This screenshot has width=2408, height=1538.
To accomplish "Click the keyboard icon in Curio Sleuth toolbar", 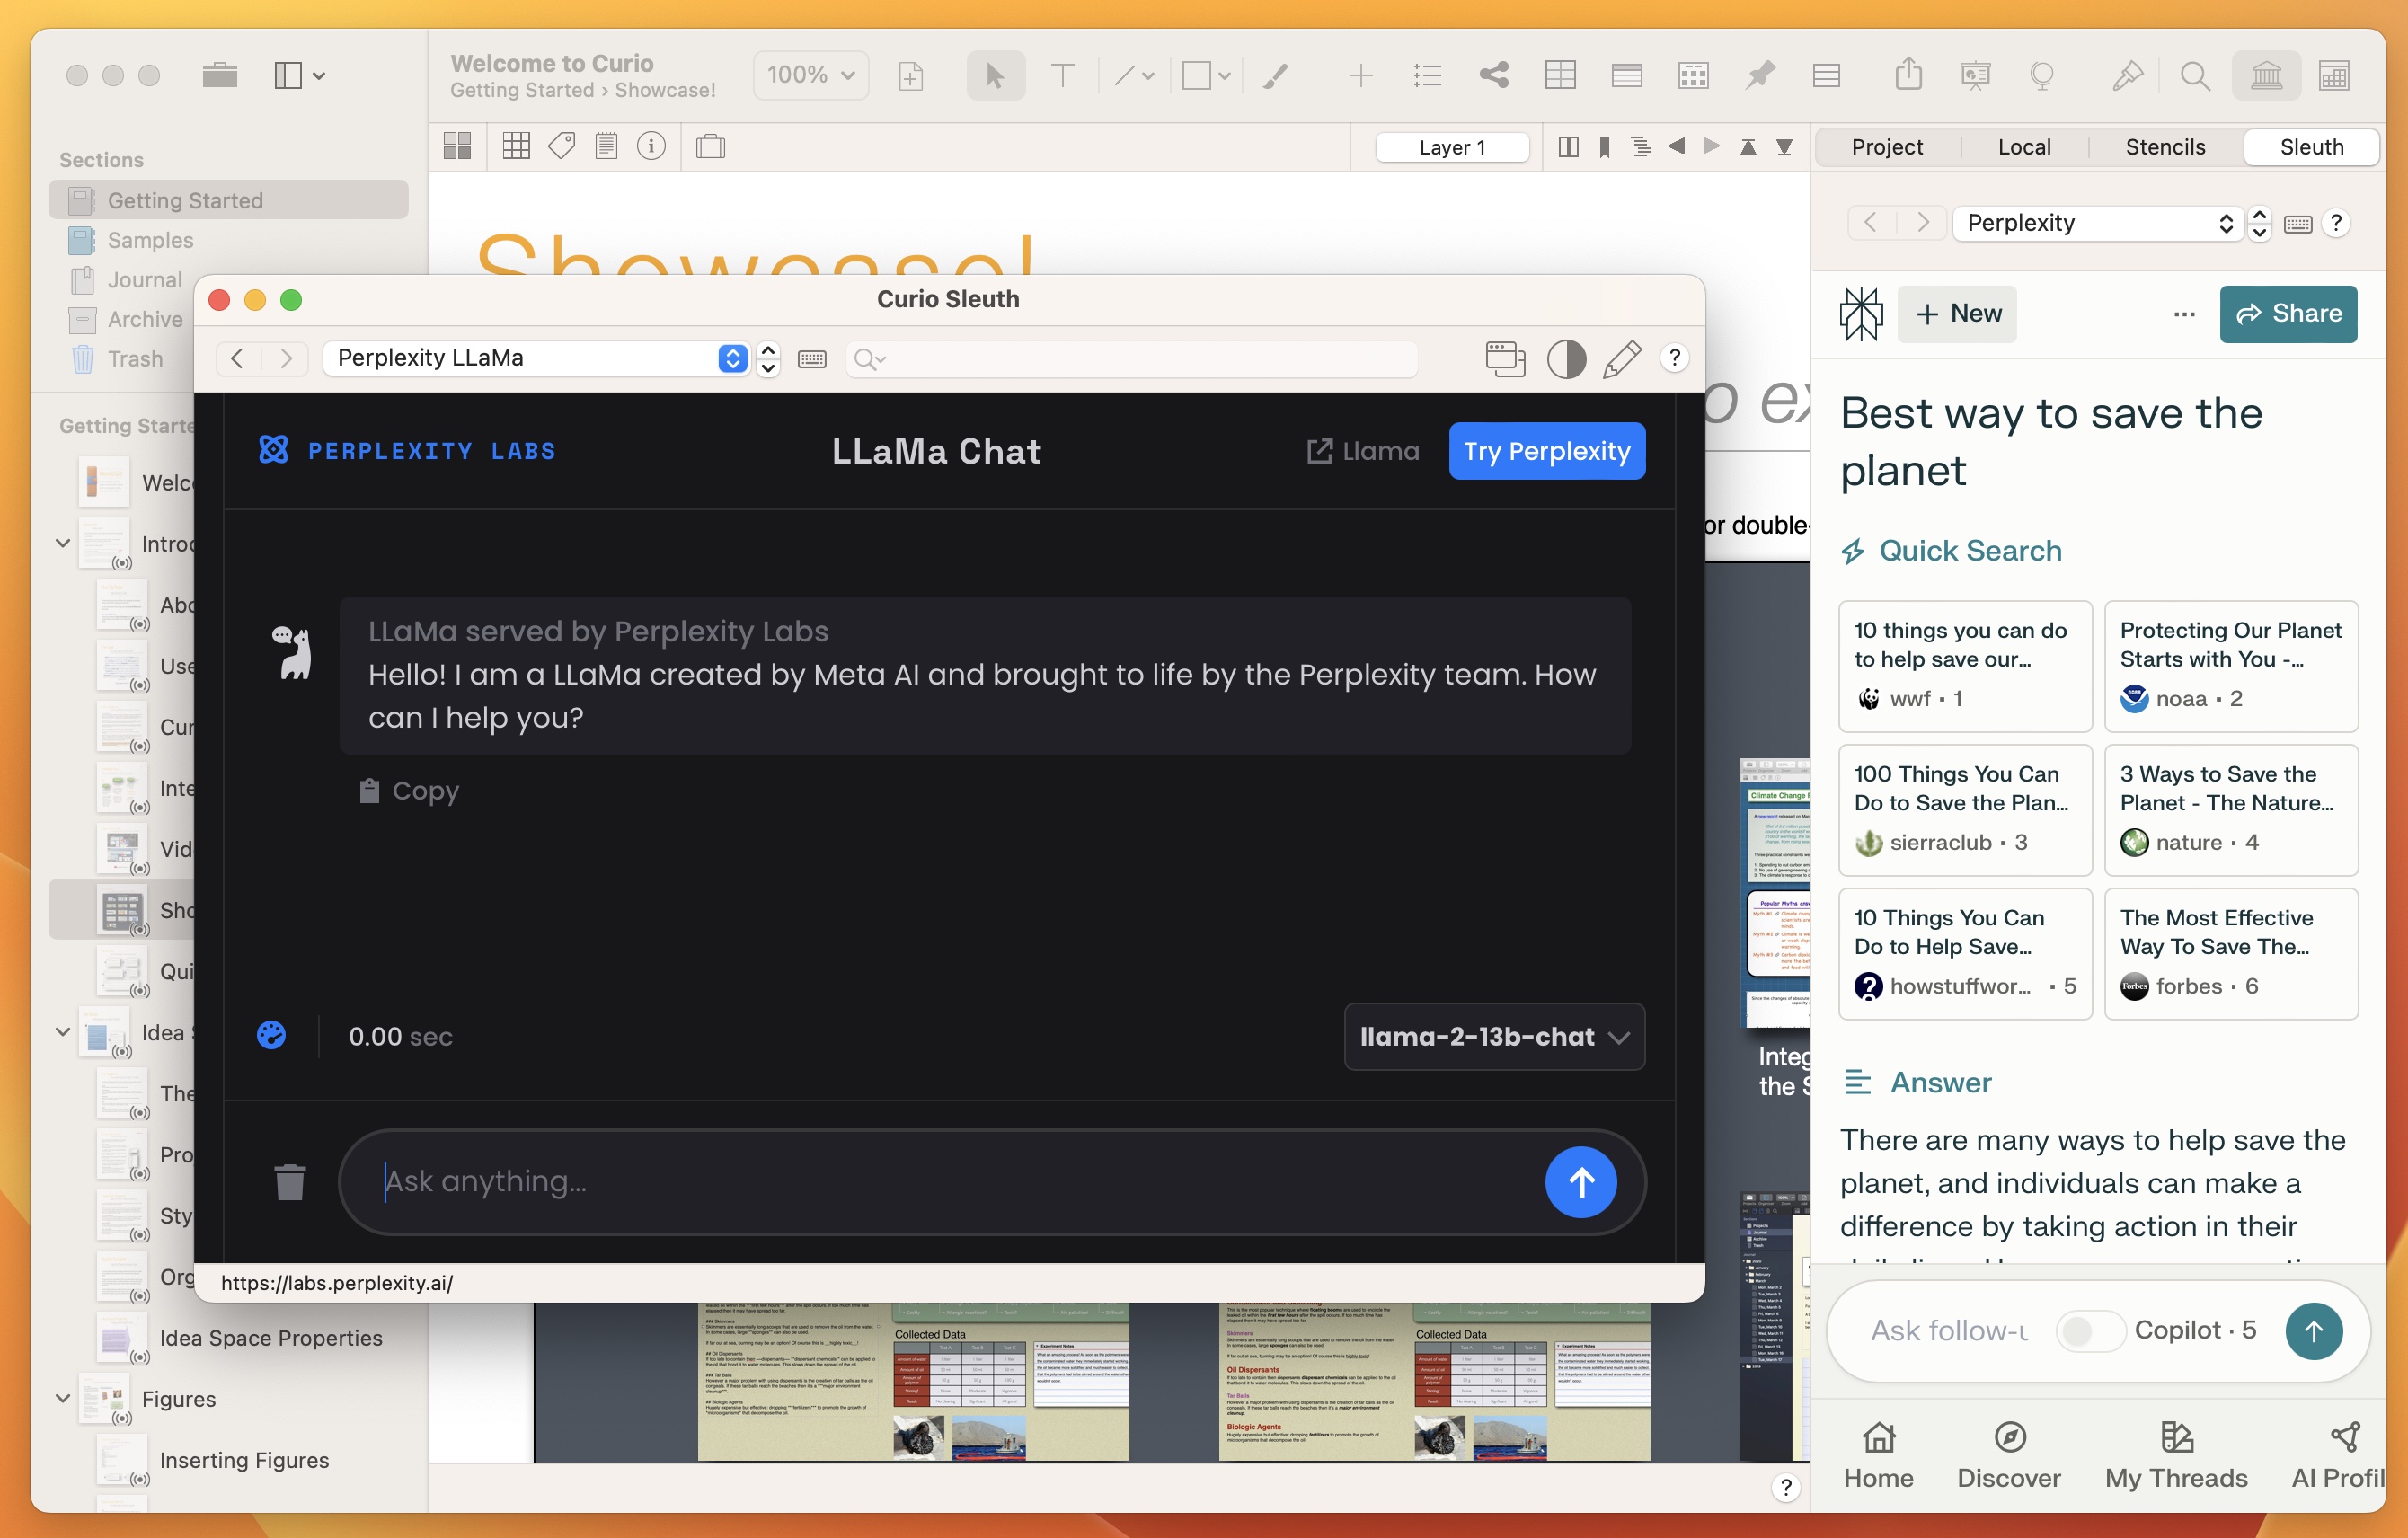I will coord(812,358).
